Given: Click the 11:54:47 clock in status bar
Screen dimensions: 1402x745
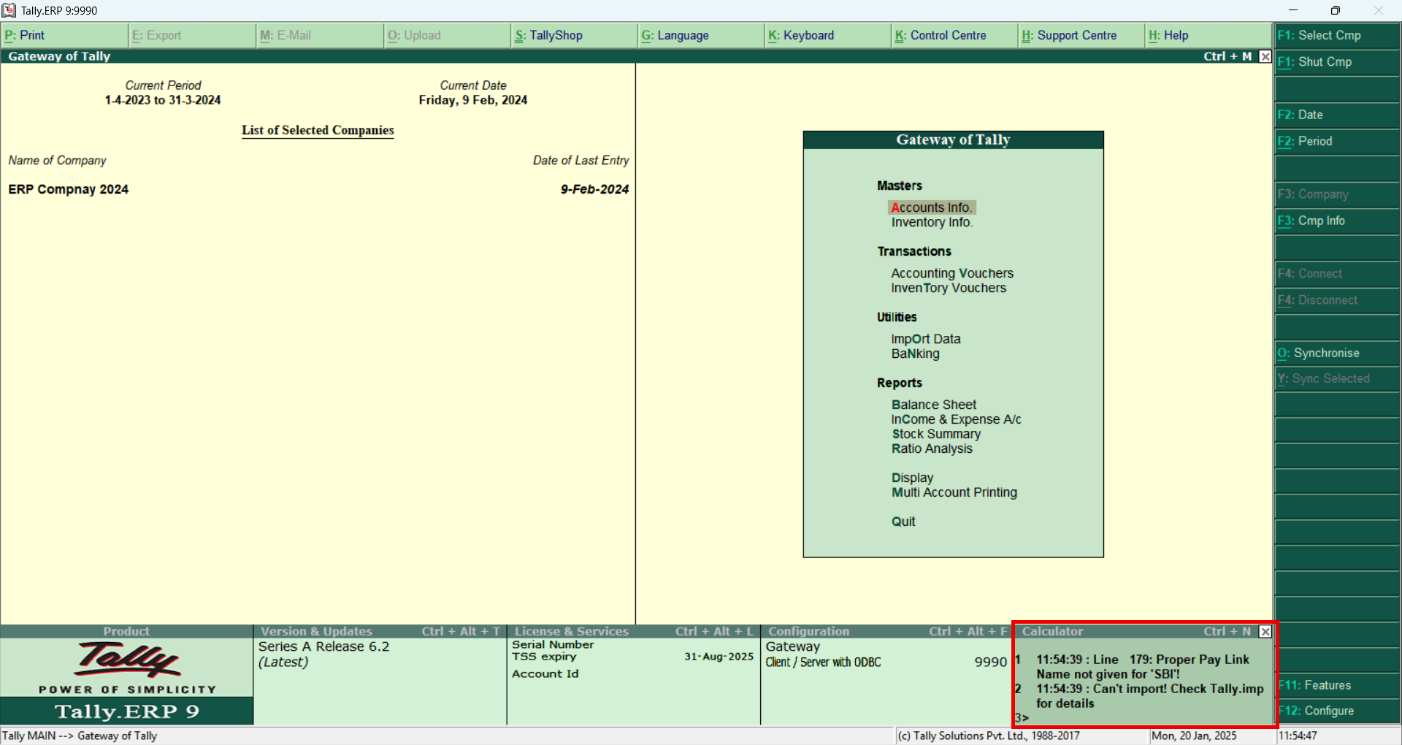Looking at the screenshot, I should (1298, 736).
